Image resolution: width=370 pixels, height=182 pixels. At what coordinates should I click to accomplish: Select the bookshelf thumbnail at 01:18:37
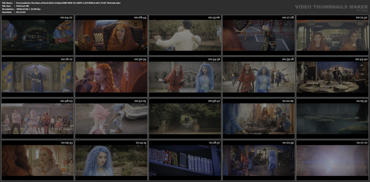pyautogui.click(x=185, y=160)
